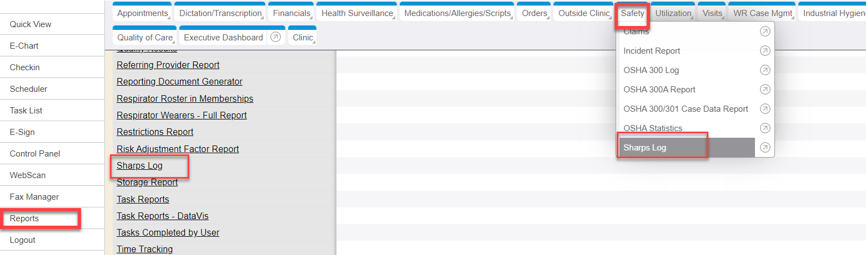This screenshot has width=866, height=255.
Task: Open the Health Surveillance dropdown
Action: coord(357,13)
